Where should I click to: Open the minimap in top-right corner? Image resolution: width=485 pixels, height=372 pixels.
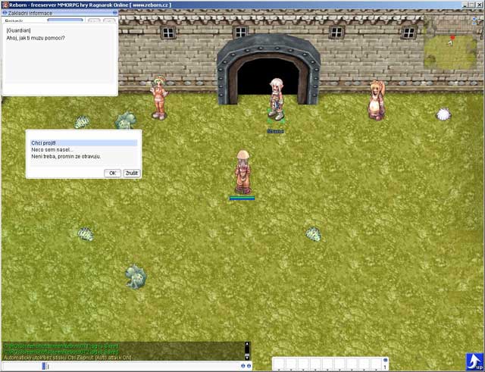pos(452,49)
